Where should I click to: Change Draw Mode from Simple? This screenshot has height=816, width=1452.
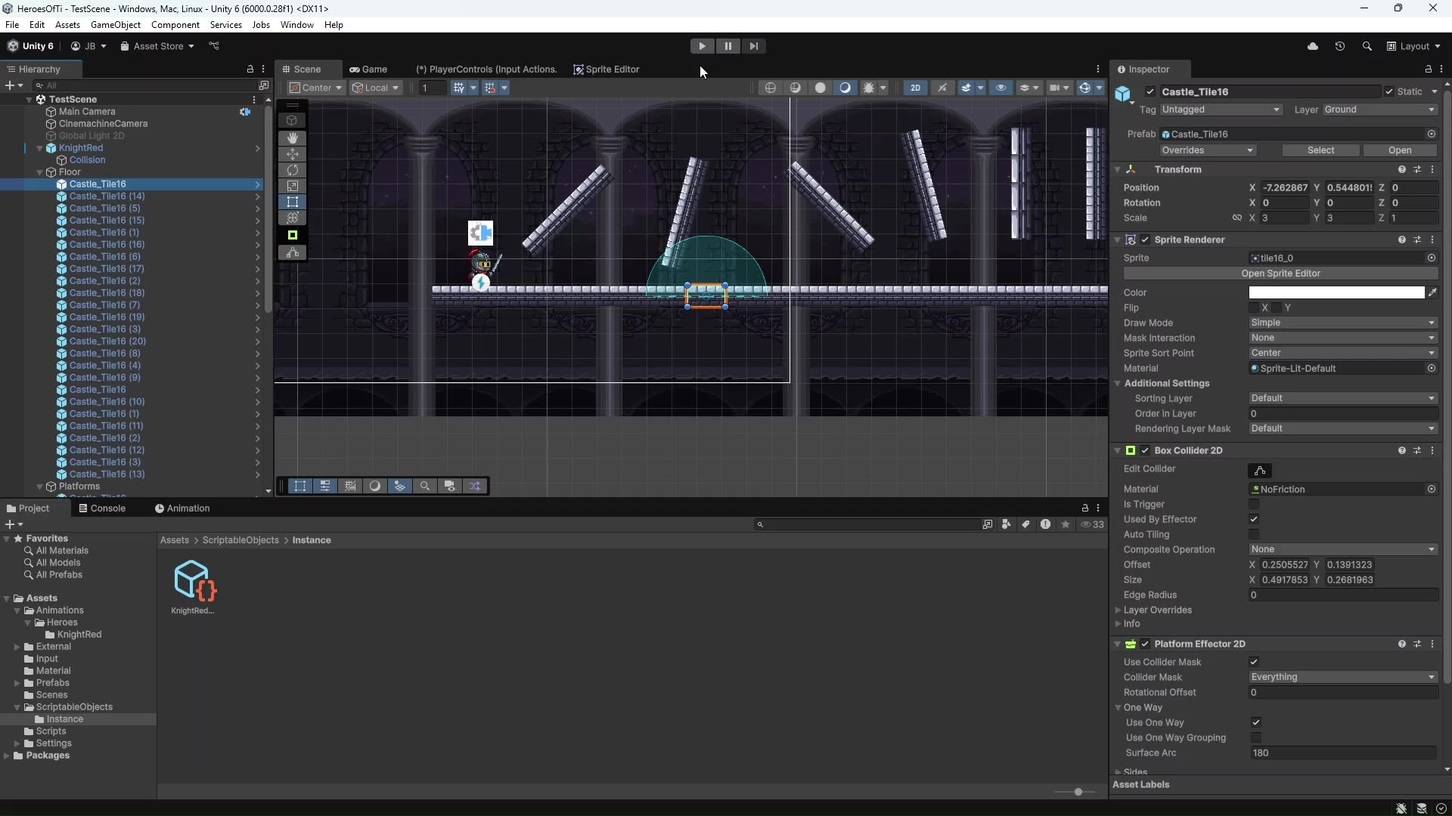tap(1342, 323)
